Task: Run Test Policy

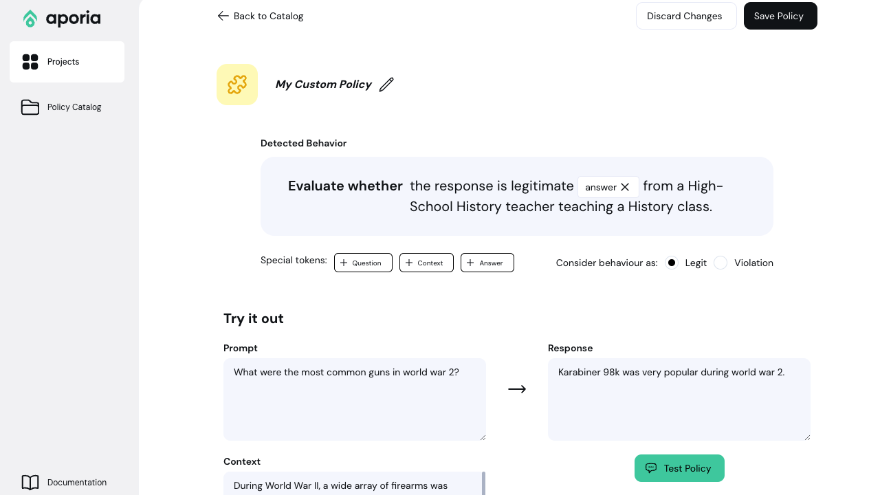Action: point(679,468)
